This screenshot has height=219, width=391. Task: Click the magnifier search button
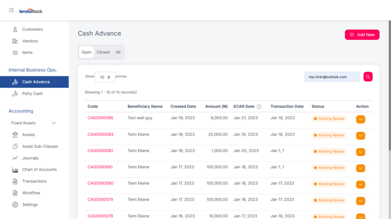(x=368, y=77)
